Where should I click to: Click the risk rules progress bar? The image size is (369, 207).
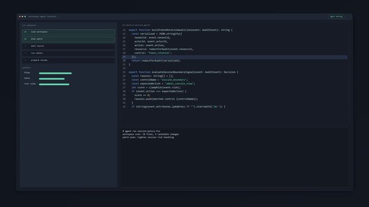pos(54,85)
